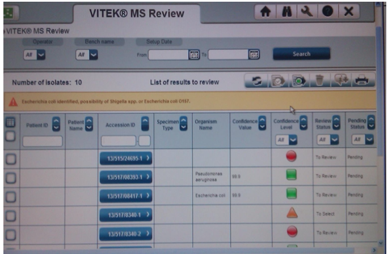
Task: Click the 'To Select' review status cell
Action: click(x=326, y=214)
